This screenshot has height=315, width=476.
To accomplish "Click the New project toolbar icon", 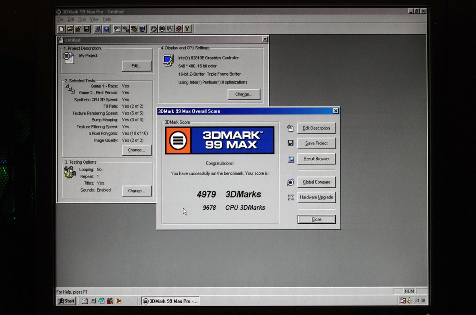I will click(x=61, y=29).
